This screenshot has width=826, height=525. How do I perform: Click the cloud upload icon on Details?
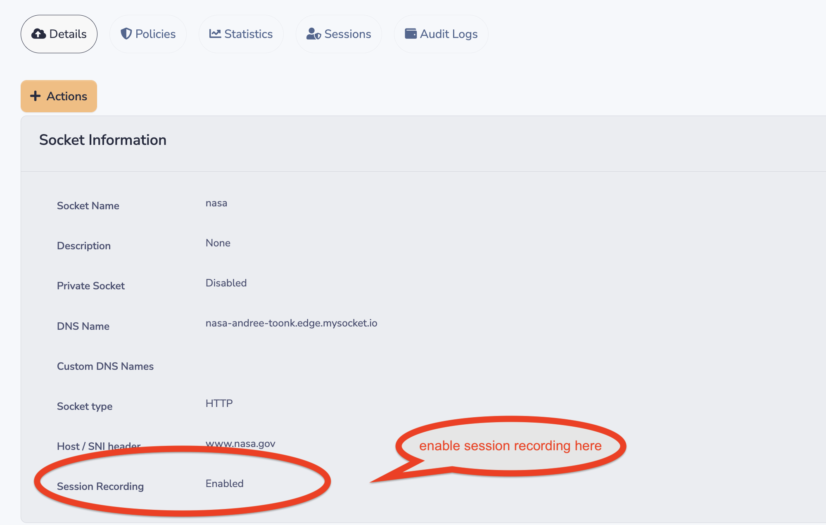coord(39,34)
